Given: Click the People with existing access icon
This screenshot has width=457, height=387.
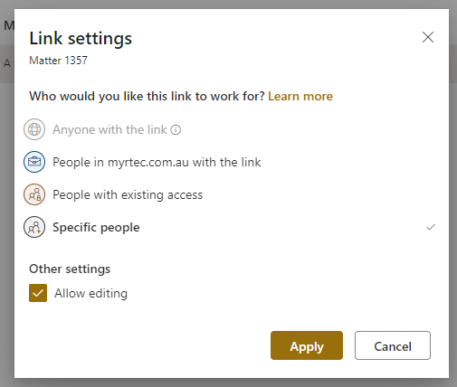Looking at the screenshot, I should [x=34, y=194].
